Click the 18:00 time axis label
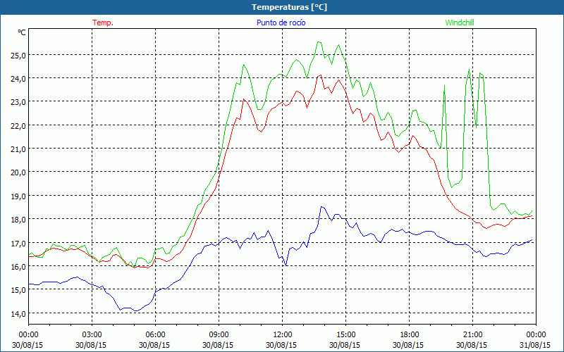This screenshot has width=564, height=352. 410,335
